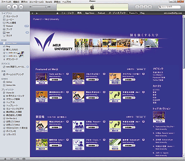Viewport: 185px width, 161px height.
Task: Click the Genius Mix sidebar item
Action: tap(11, 85)
